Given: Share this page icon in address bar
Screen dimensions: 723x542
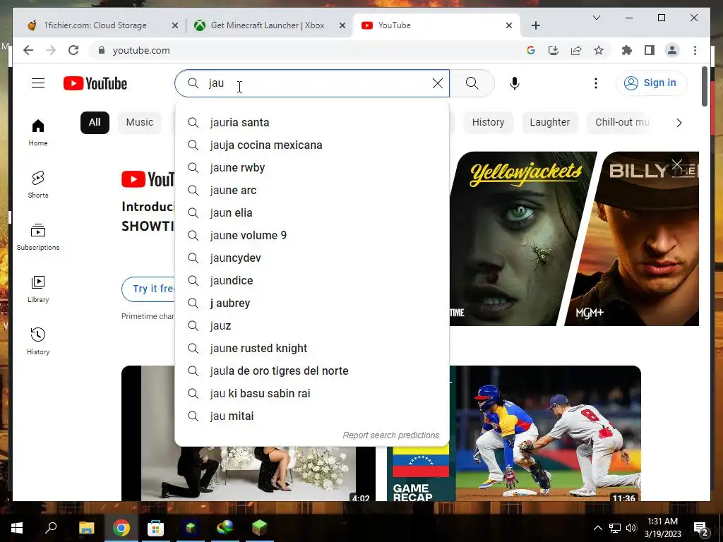Looking at the screenshot, I should click(x=576, y=50).
